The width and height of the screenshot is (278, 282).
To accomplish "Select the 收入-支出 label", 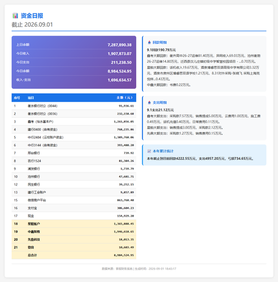I will click(x=24, y=80).
